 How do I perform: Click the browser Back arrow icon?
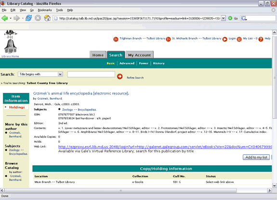tap(5, 18)
